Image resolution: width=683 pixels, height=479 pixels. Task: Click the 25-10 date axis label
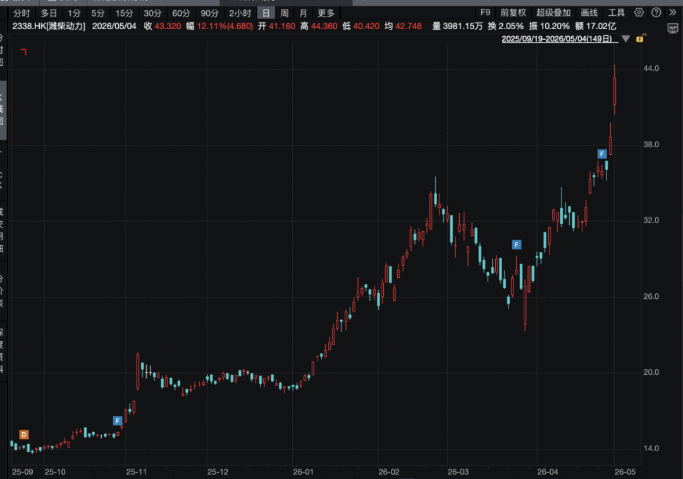click(55, 471)
